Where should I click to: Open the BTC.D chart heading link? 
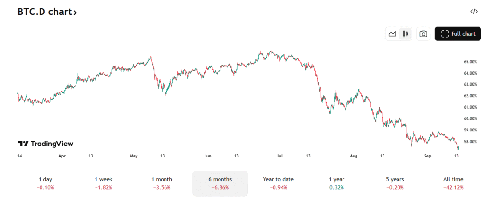[44, 12]
